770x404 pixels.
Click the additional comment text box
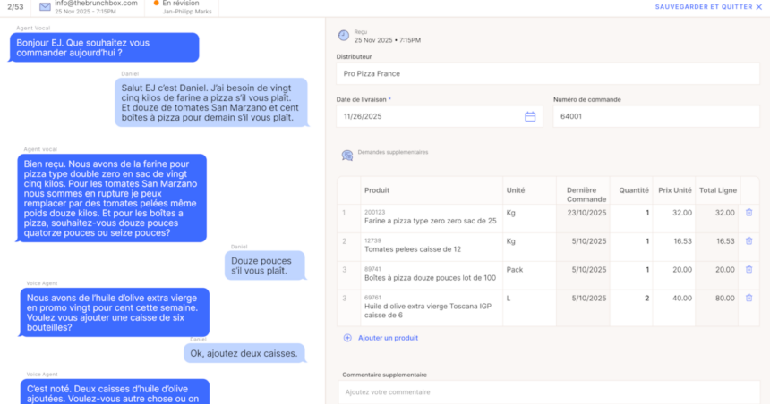[x=548, y=392]
